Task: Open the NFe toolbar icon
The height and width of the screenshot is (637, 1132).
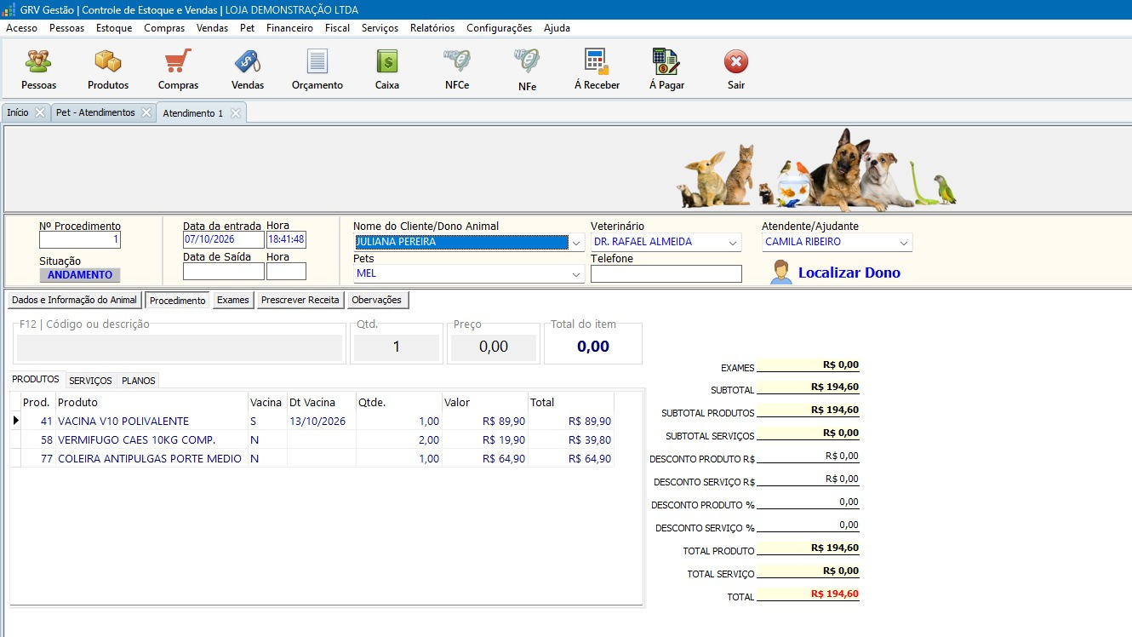Action: 527,62
